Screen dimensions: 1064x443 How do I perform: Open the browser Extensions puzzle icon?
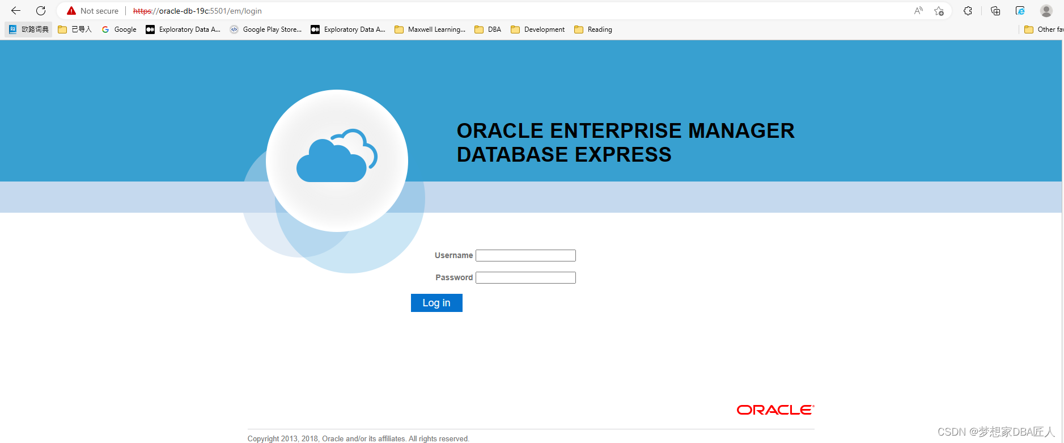(x=968, y=11)
